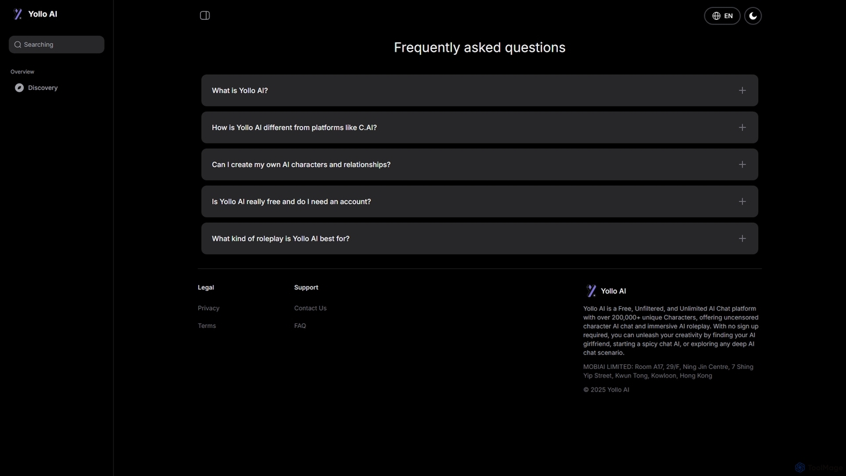Image resolution: width=846 pixels, height=476 pixels.
Task: Open the Terms link
Action: (207, 326)
